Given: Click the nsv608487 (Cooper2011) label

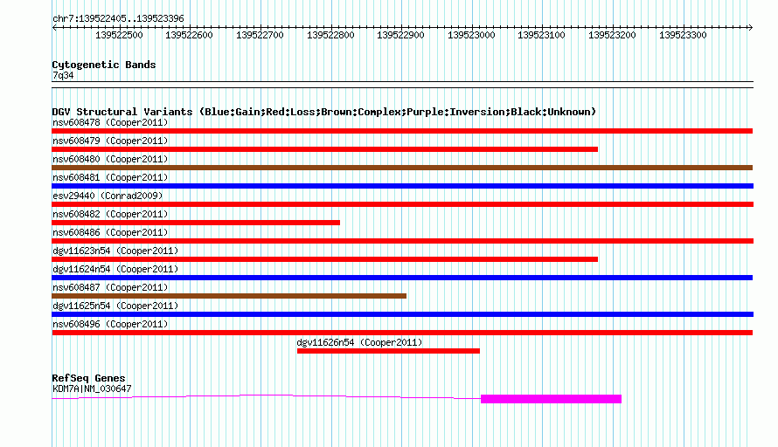Looking at the screenshot, I should 110,287.
